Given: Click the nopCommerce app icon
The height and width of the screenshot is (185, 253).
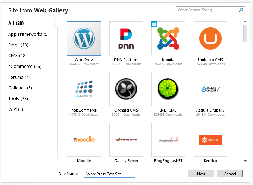Looking at the screenshot, I should (x=84, y=89).
